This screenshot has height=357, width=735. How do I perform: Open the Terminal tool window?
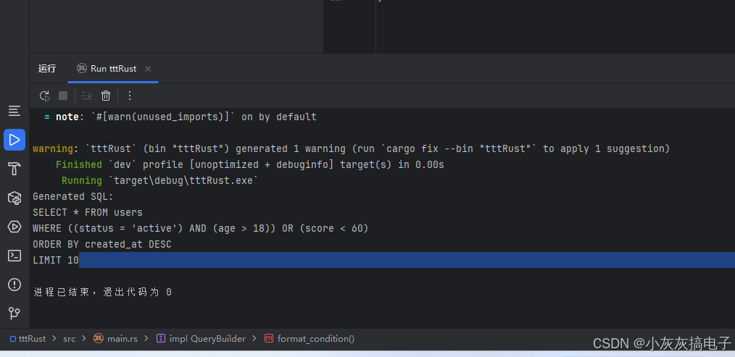(x=14, y=256)
